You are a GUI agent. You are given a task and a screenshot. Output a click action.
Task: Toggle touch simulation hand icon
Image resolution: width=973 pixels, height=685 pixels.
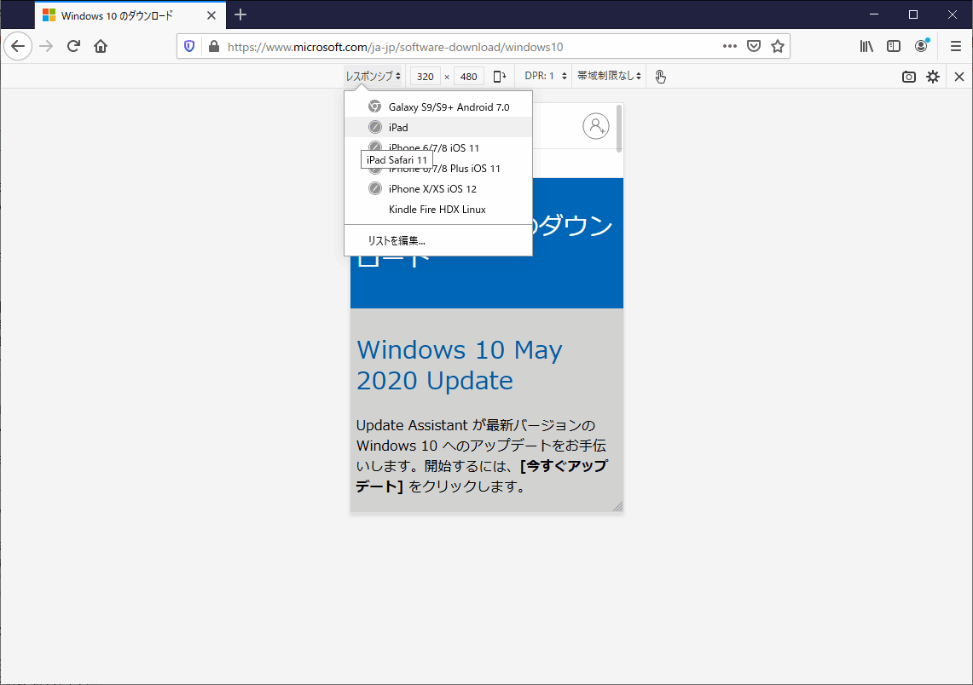click(660, 76)
